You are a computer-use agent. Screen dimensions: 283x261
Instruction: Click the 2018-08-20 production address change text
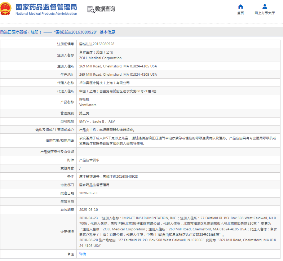(178, 243)
